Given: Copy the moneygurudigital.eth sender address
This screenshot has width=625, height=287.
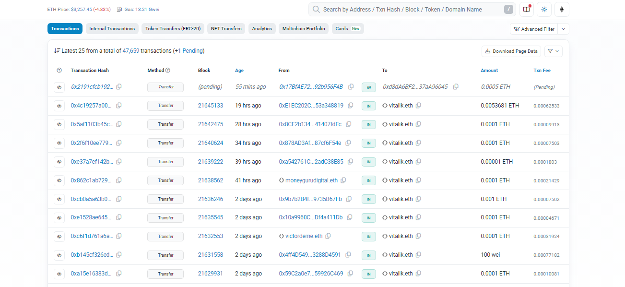Looking at the screenshot, I should [343, 180].
